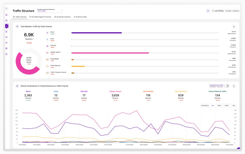Click the Organic Search OS channel badge
Image resolution: width=245 pixels, height=154 pixels.
click(47, 53)
